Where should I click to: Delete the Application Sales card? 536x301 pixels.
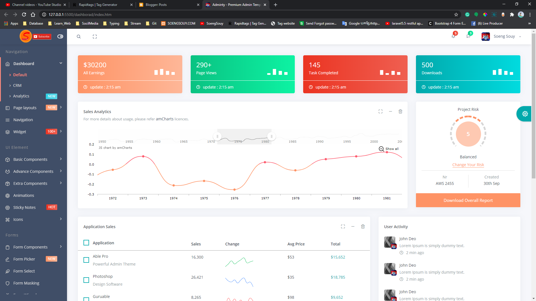pyautogui.click(x=363, y=226)
